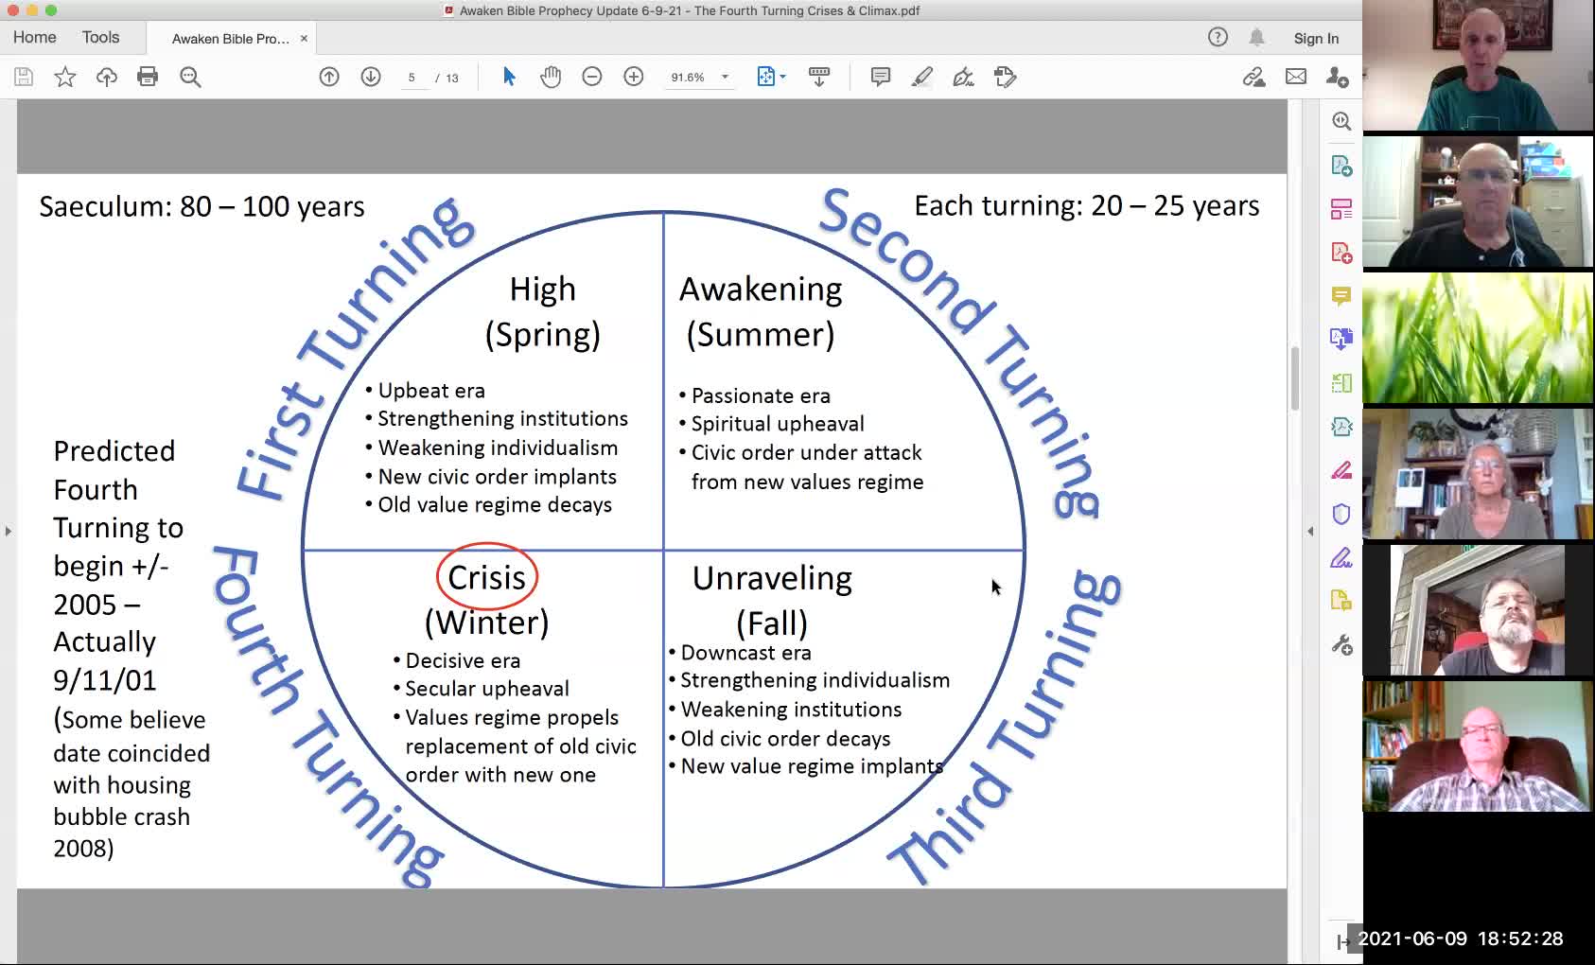Image resolution: width=1595 pixels, height=965 pixels.
Task: Click the share link icon
Action: click(1254, 77)
